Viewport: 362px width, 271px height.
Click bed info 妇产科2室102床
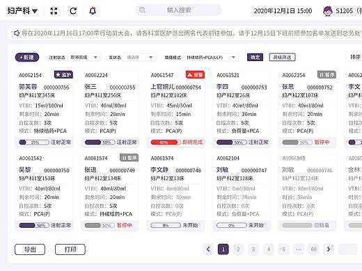[x=167, y=95]
